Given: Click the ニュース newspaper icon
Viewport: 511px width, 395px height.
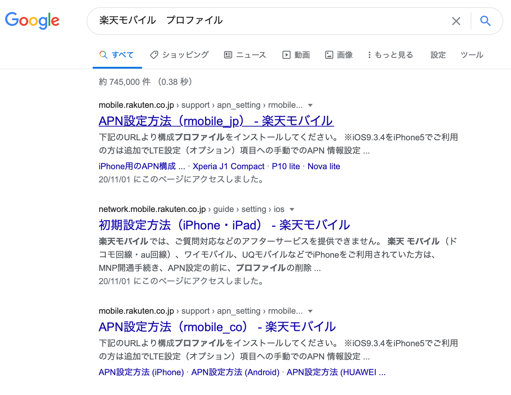Looking at the screenshot, I should click(x=228, y=55).
